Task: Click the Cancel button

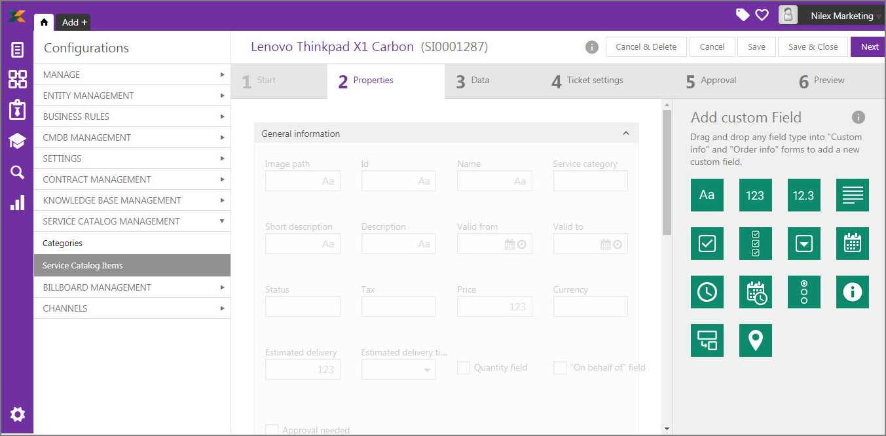Action: (x=712, y=47)
